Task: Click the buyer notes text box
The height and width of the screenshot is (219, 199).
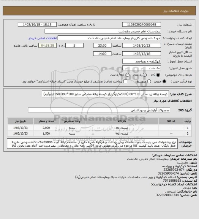Action: coord(92,144)
